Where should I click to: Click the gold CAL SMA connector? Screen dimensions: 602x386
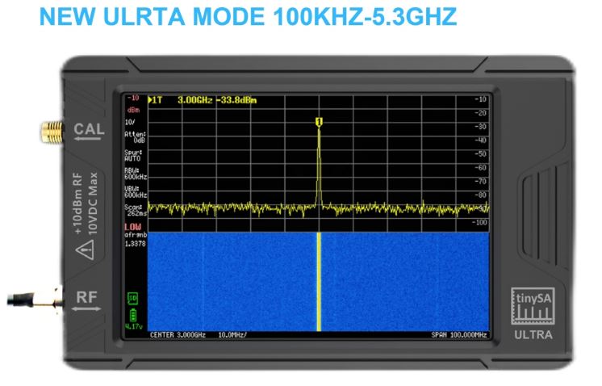[52, 132]
